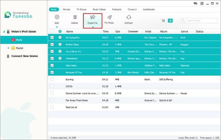Click the music icon beside No Sympathy
This screenshot has height=140, width=221.
60,37
